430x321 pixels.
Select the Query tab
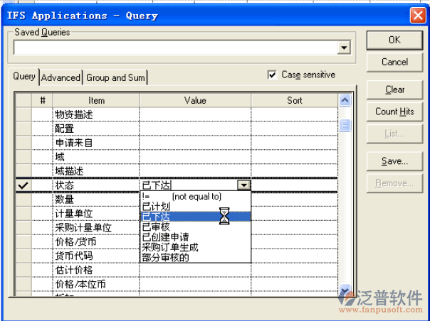(24, 77)
